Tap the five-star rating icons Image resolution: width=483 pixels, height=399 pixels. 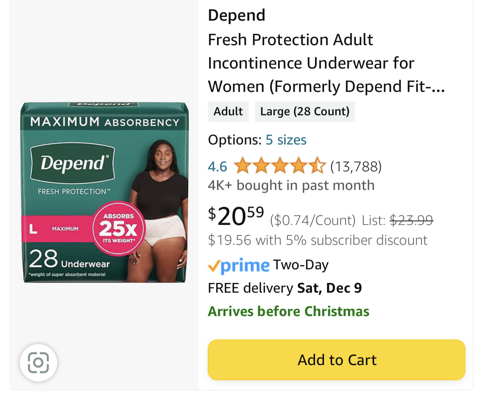pyautogui.click(x=279, y=166)
